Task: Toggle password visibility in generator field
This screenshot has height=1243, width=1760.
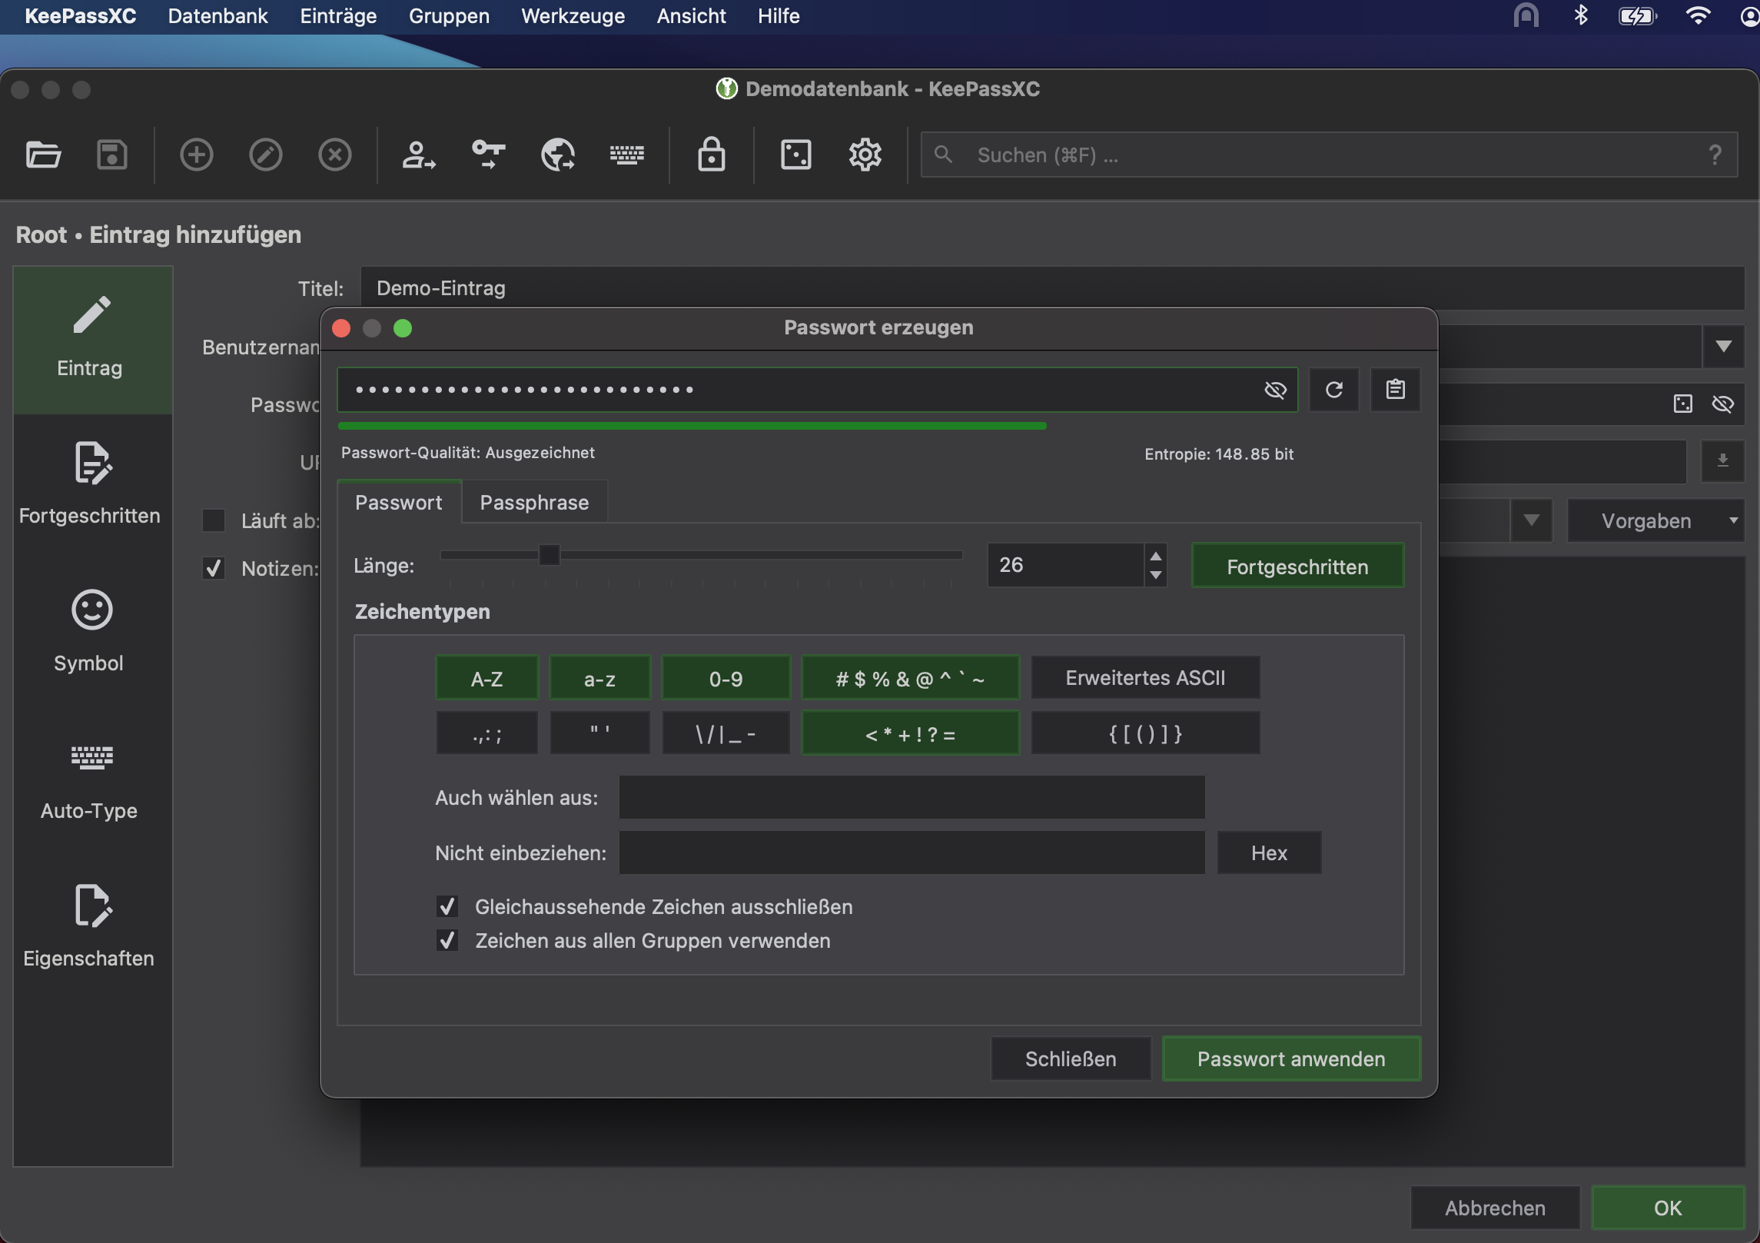Action: pyautogui.click(x=1275, y=390)
